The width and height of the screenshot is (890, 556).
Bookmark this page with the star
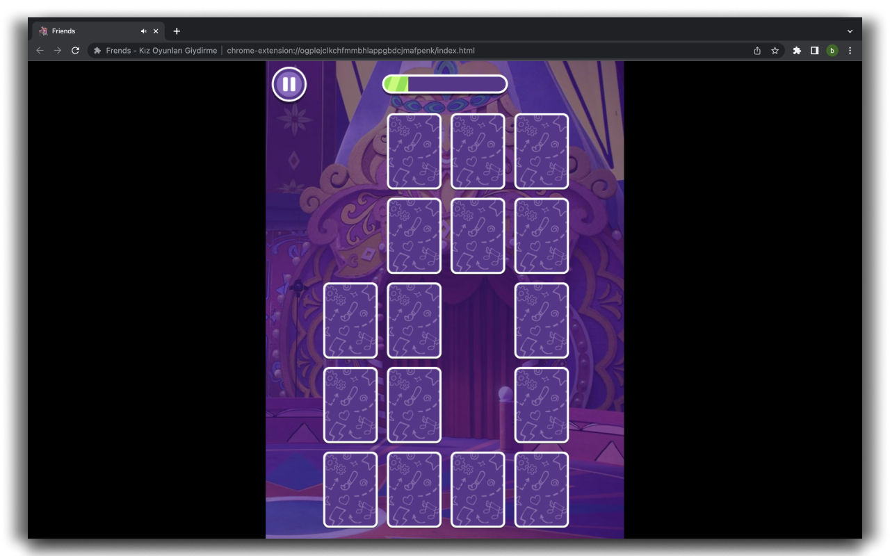click(x=775, y=51)
